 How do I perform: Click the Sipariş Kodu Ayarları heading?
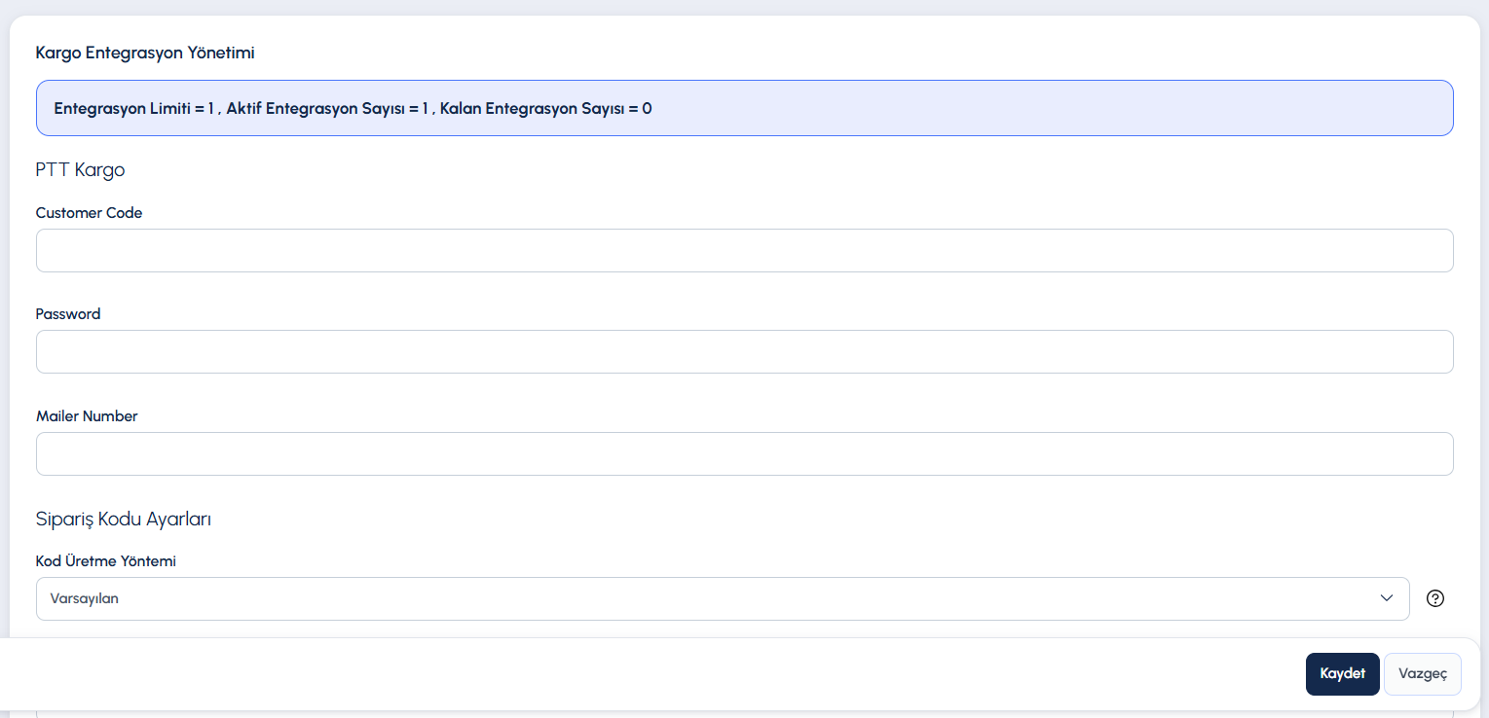pos(124,520)
